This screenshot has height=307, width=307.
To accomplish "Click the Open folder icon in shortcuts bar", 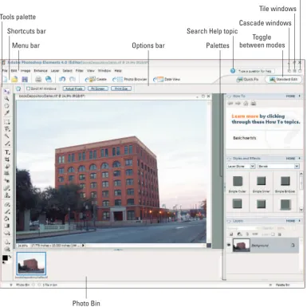I will click(x=14, y=79).
